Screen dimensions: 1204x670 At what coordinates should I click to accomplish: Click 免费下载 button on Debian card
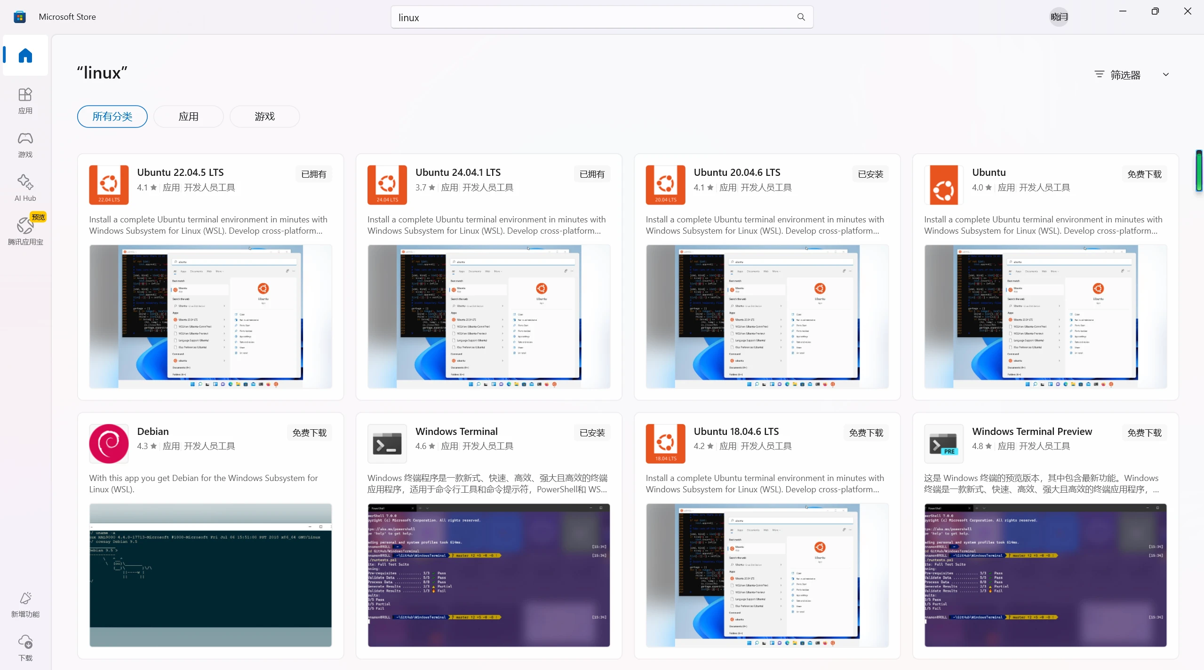click(x=309, y=433)
